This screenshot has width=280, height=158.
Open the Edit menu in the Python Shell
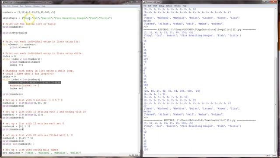point(150,6)
